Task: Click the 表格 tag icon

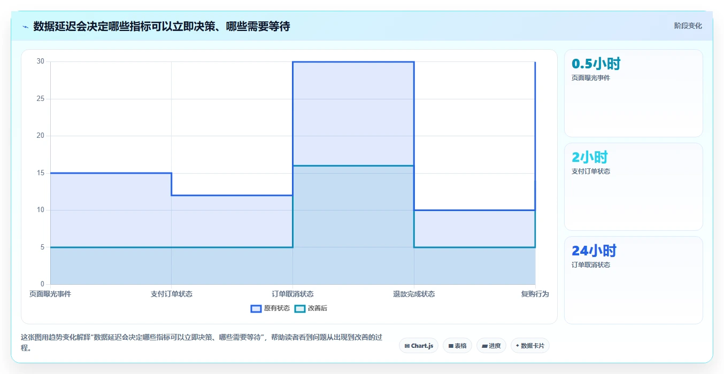Action: click(x=451, y=346)
